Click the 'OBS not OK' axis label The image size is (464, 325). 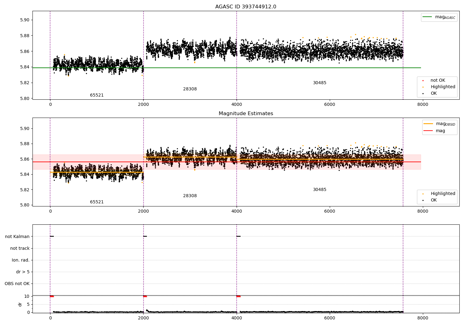click(x=17, y=284)
